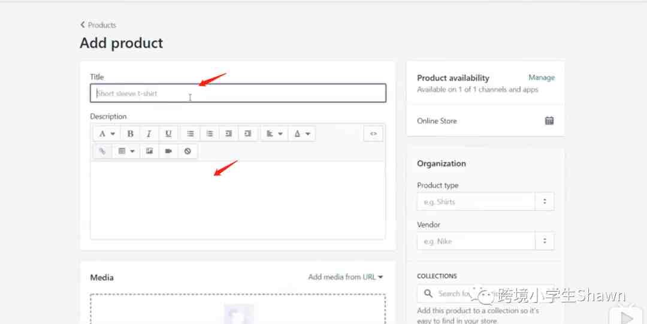The height and width of the screenshot is (324, 647).
Task: Toggle italic formatting in description toolbar
Action: [x=149, y=134]
